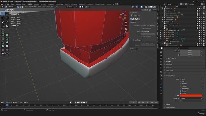206x116 pixels.
Task: Open the File menu
Action: pyautogui.click(x=5, y=4)
